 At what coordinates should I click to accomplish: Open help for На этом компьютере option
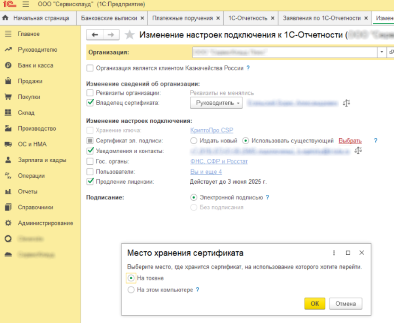(197, 289)
